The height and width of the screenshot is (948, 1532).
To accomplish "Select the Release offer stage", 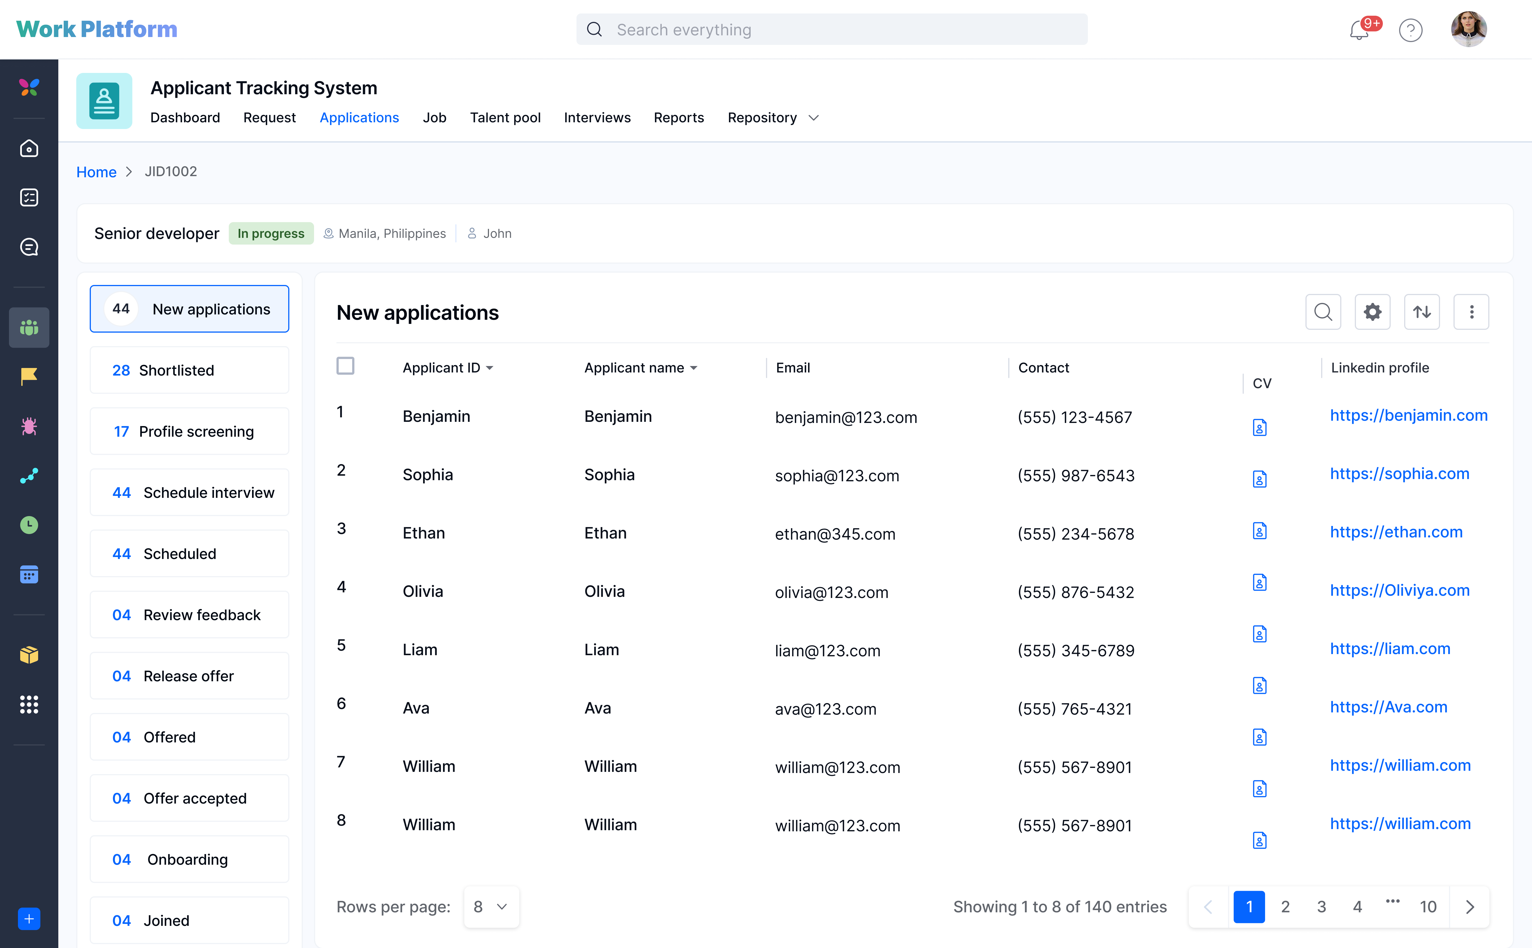I will 189,676.
